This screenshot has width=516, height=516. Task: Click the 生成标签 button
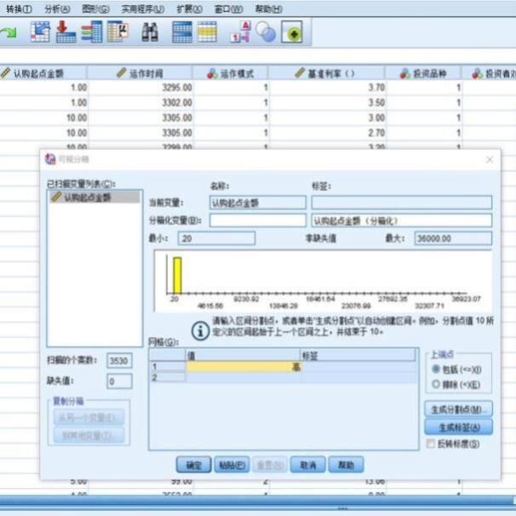point(458,427)
